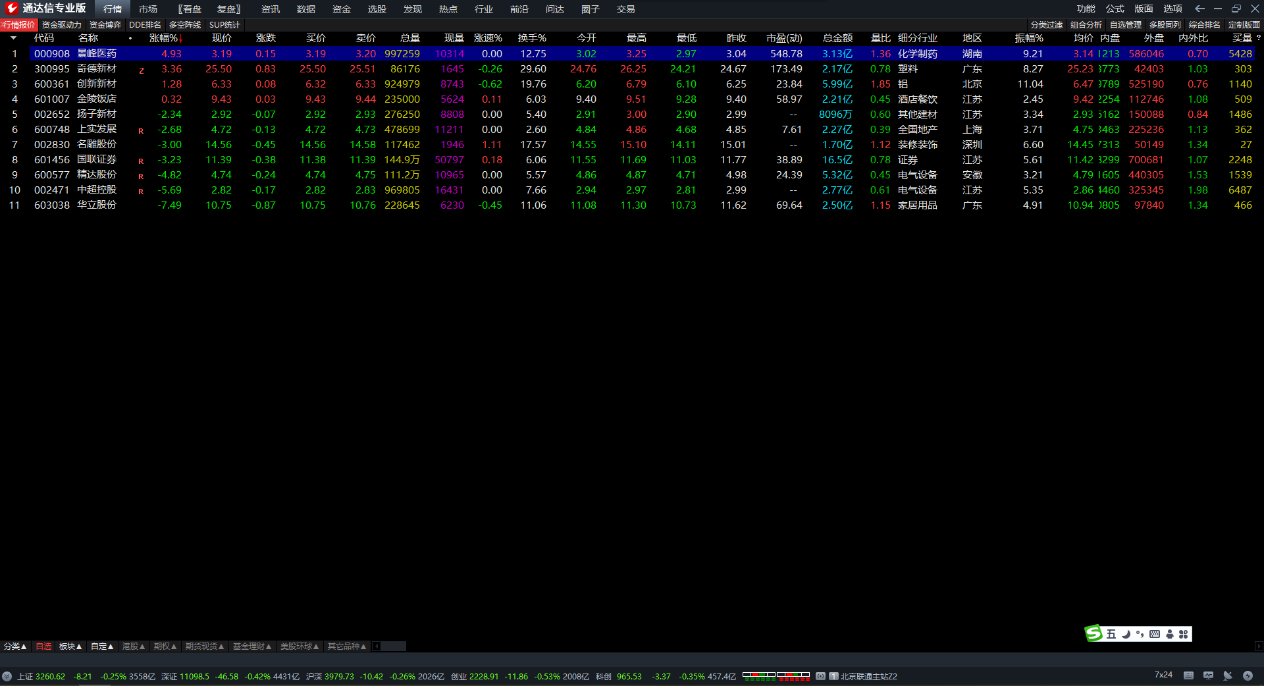Click the R flag for 精达股份
Image resolution: width=1264 pixels, height=686 pixels.
(x=141, y=176)
